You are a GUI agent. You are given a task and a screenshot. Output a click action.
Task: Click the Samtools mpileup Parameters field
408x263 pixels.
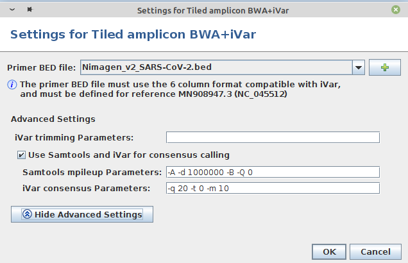tap(273, 172)
